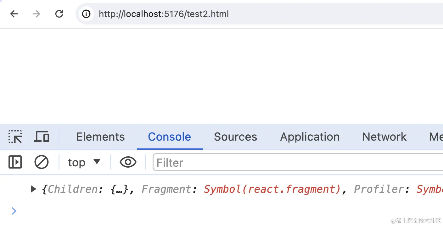Image resolution: width=443 pixels, height=226 pixels.
Task: Activate the inspect element picker tool
Action: [x=15, y=137]
